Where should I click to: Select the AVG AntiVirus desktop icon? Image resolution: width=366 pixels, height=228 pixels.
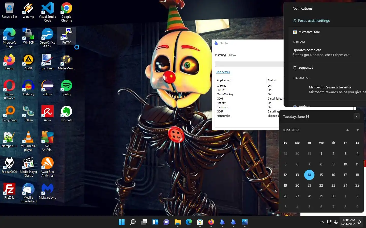[x=48, y=141]
